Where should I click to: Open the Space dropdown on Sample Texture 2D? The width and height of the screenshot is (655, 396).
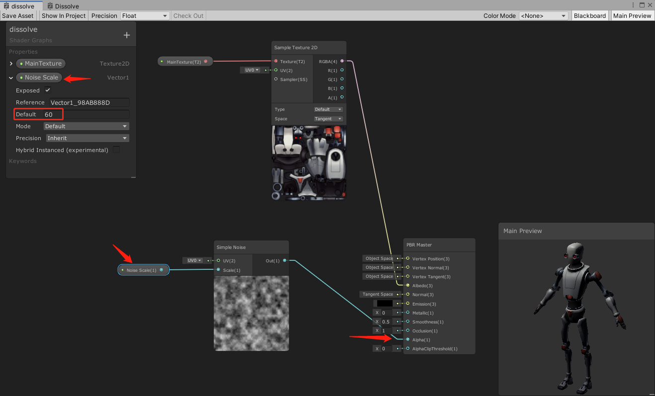click(328, 119)
